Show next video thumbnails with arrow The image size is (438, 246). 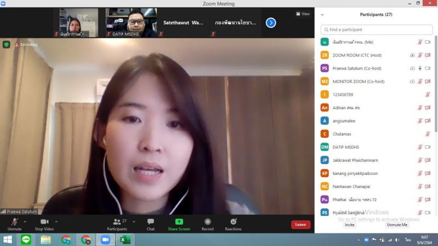click(x=270, y=23)
